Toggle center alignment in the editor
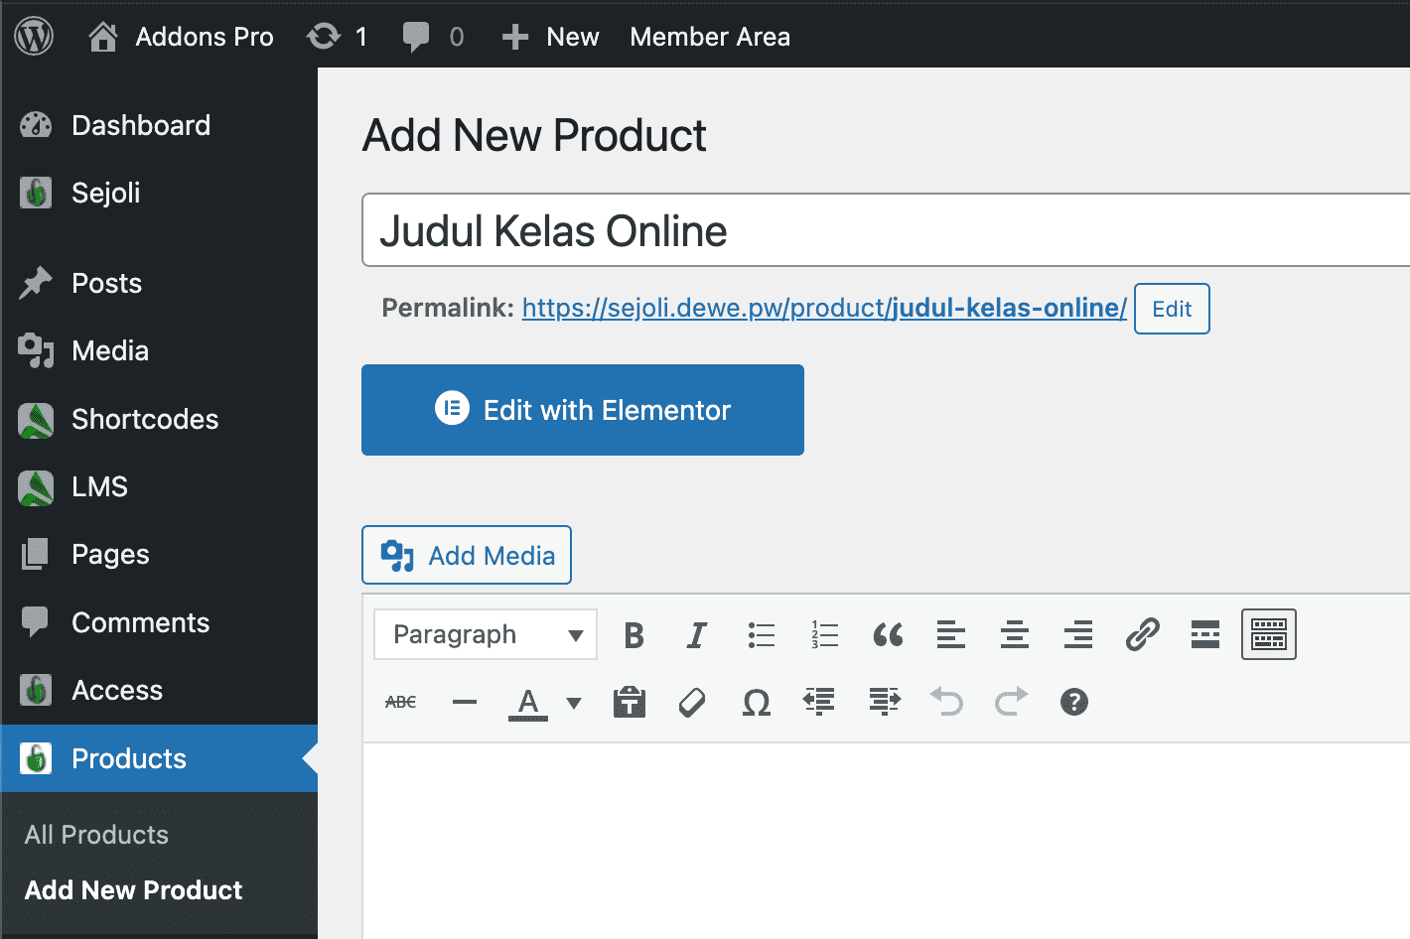The width and height of the screenshot is (1410, 939). pyautogui.click(x=1015, y=635)
